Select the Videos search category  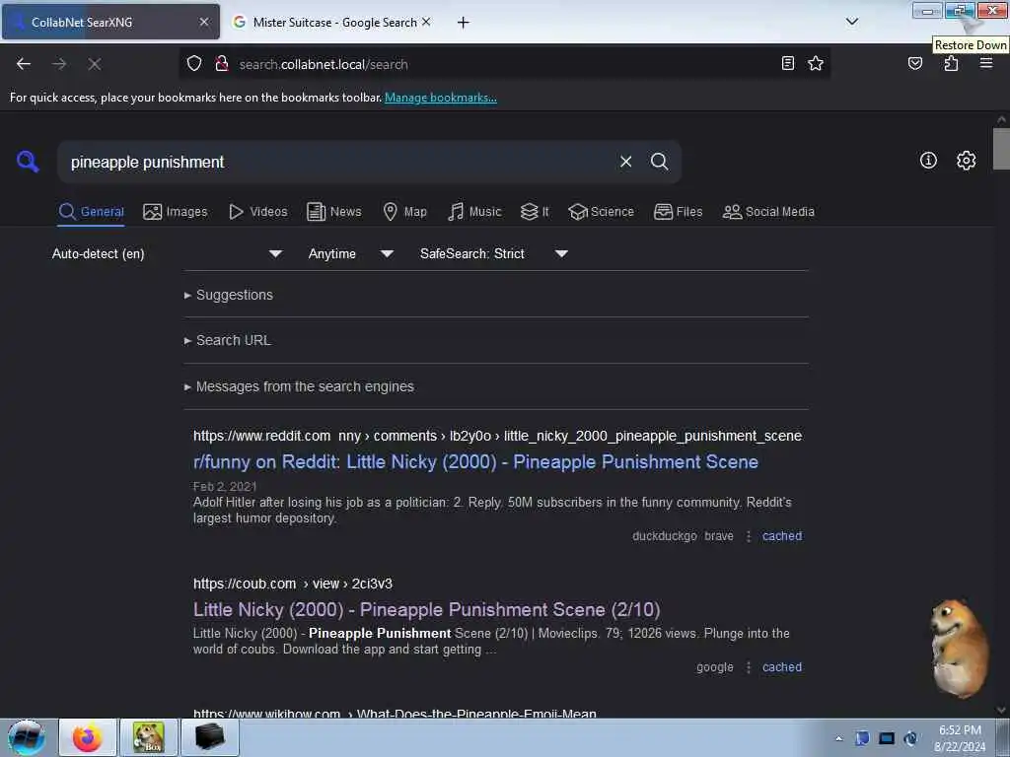click(x=258, y=212)
